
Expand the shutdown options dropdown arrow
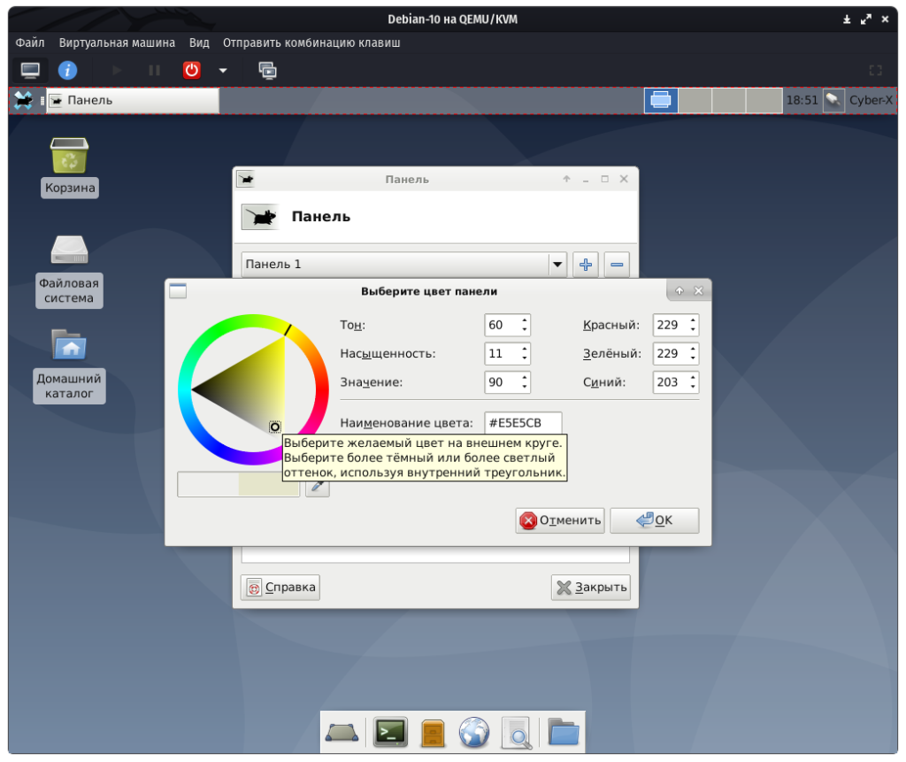pos(223,70)
